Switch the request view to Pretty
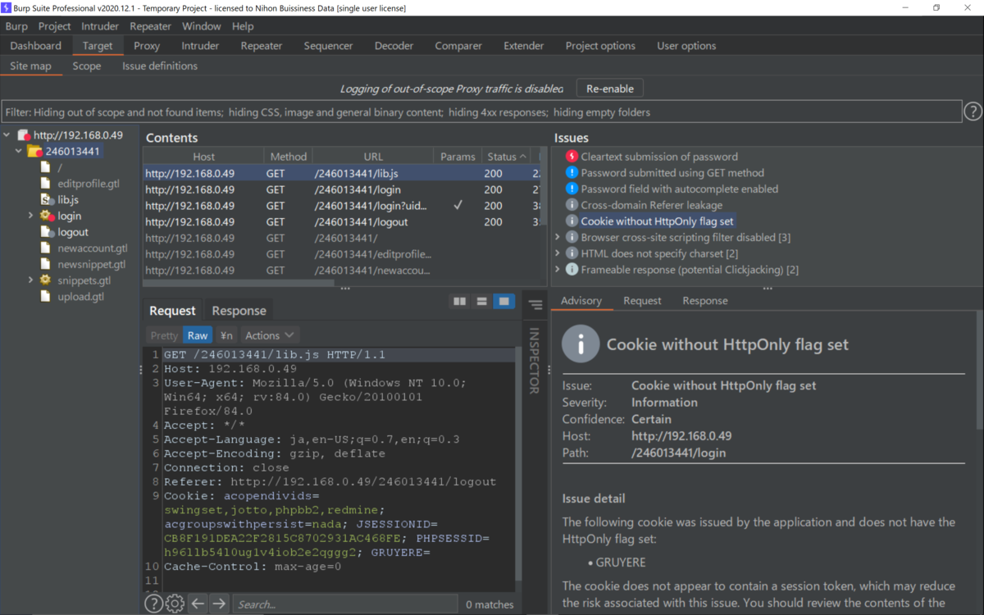The image size is (984, 615). coord(164,335)
